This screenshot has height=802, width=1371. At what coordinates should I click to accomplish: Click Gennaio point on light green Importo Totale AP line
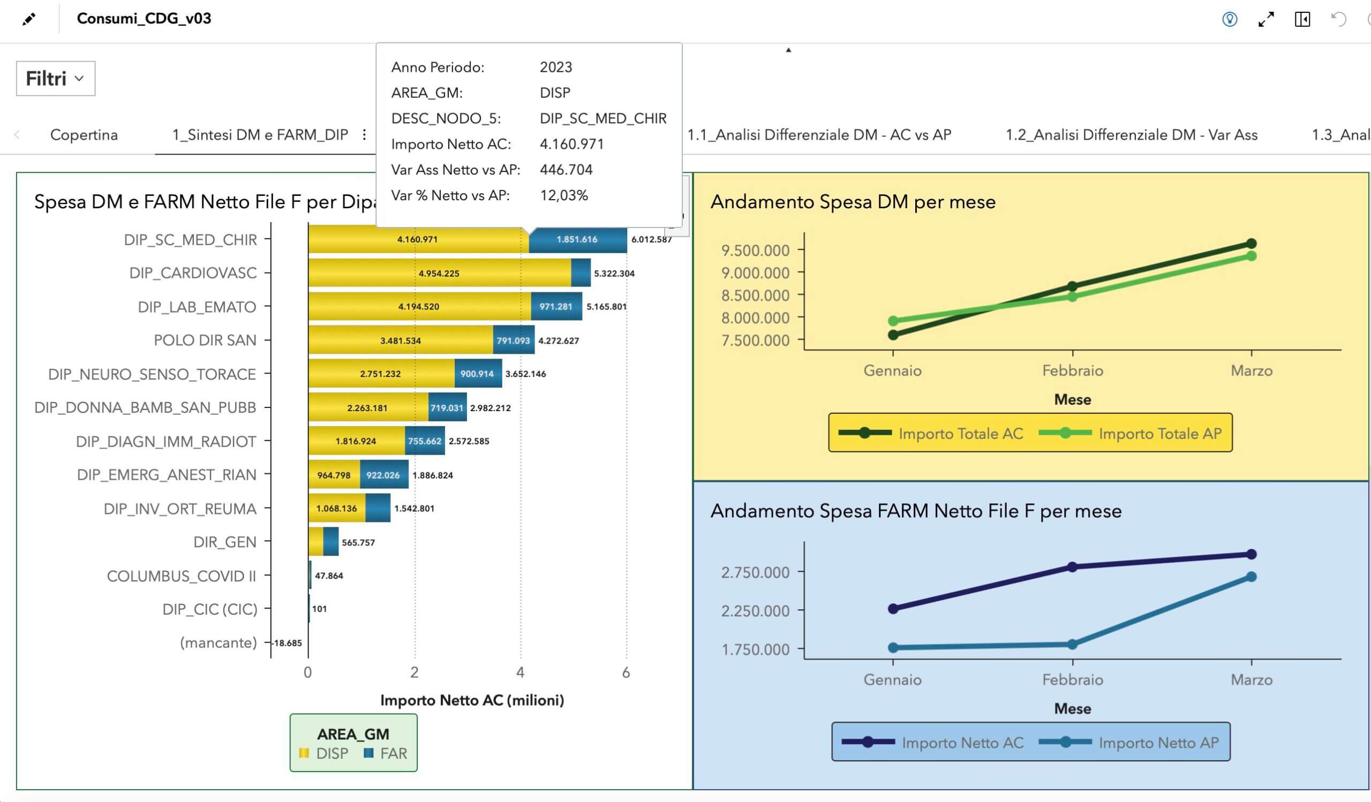pyautogui.click(x=893, y=321)
